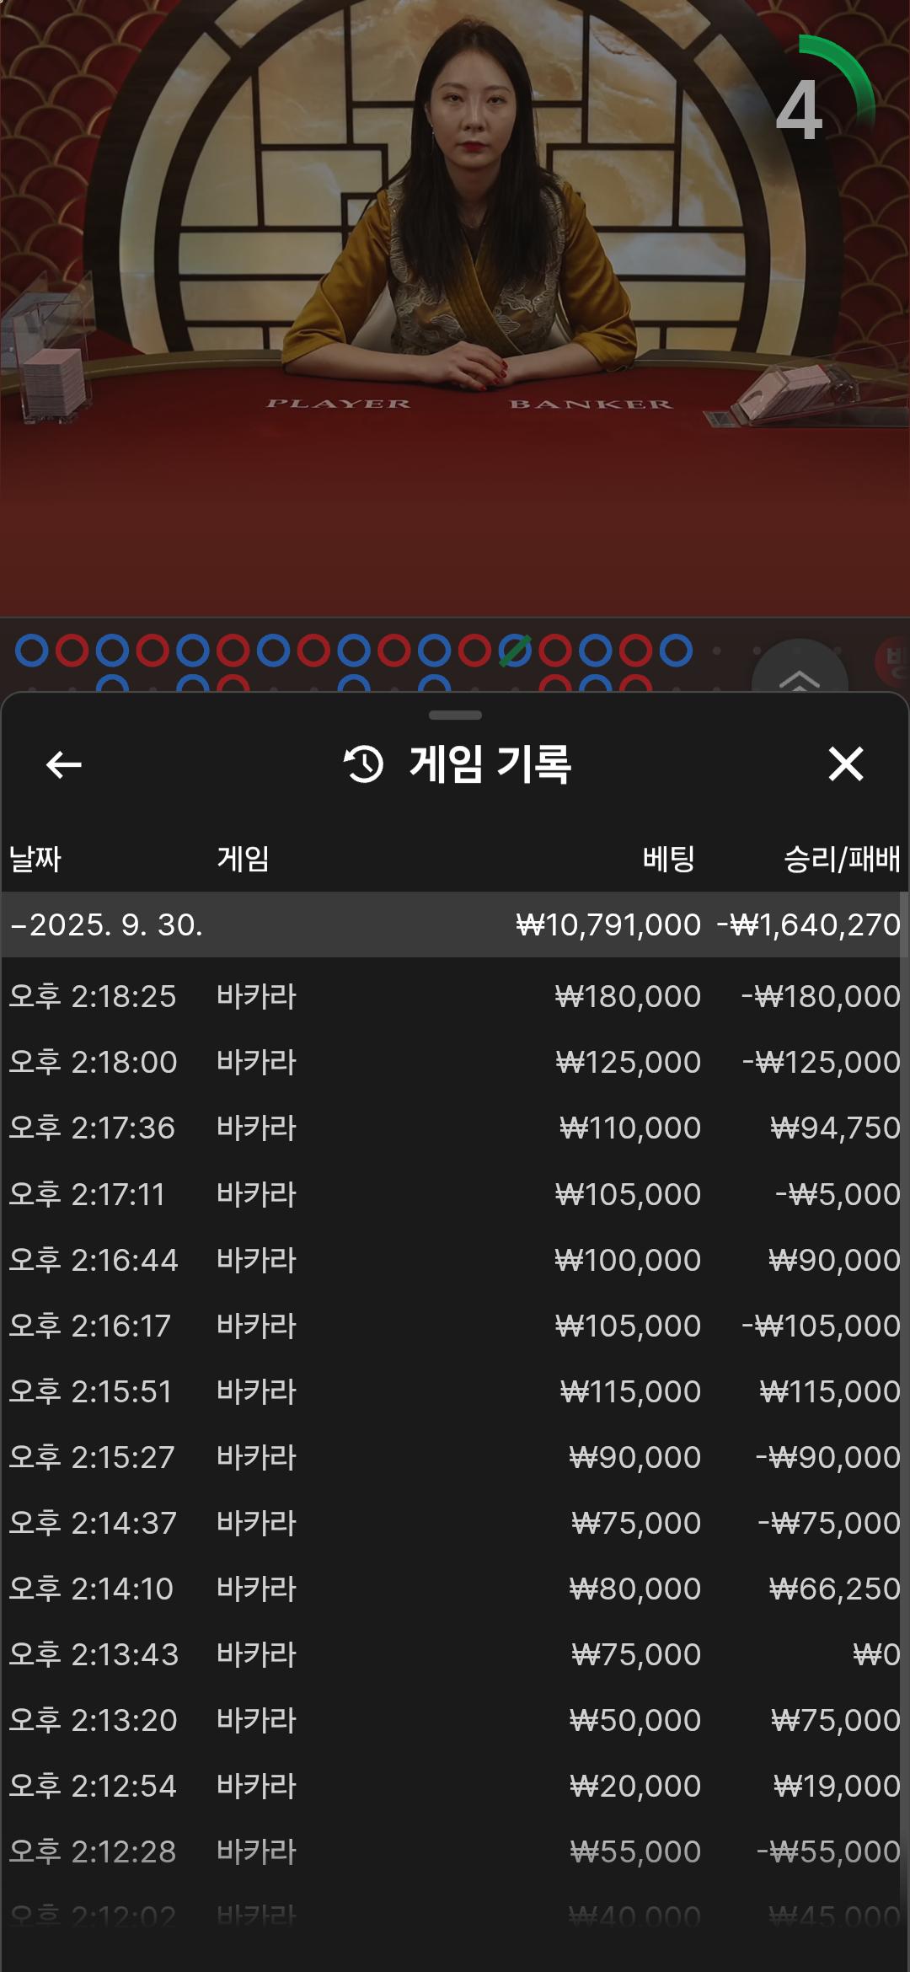
Task: Click the 베팅 column header
Action: pyautogui.click(x=668, y=859)
